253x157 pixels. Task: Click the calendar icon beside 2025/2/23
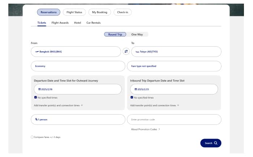(136, 89)
